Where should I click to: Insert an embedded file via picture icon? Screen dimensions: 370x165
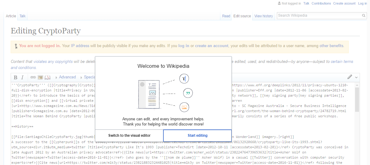click(40, 77)
